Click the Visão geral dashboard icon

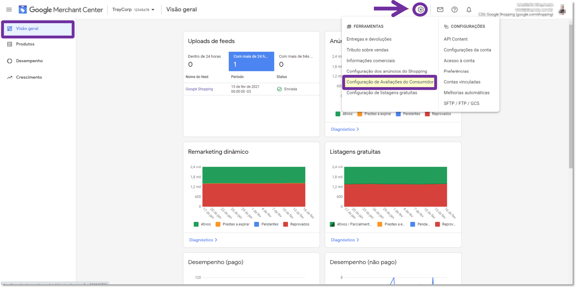10,29
